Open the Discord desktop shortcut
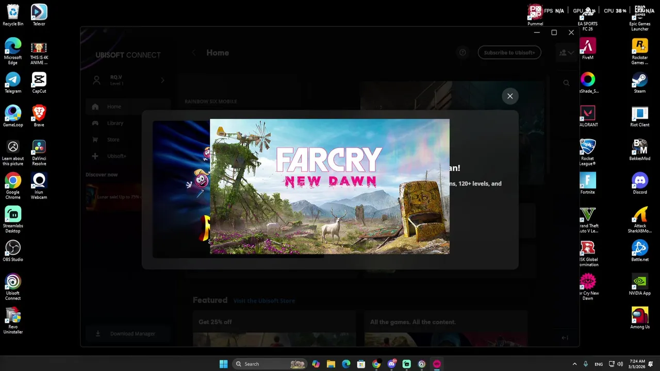This screenshot has height=371, width=660. tap(639, 183)
